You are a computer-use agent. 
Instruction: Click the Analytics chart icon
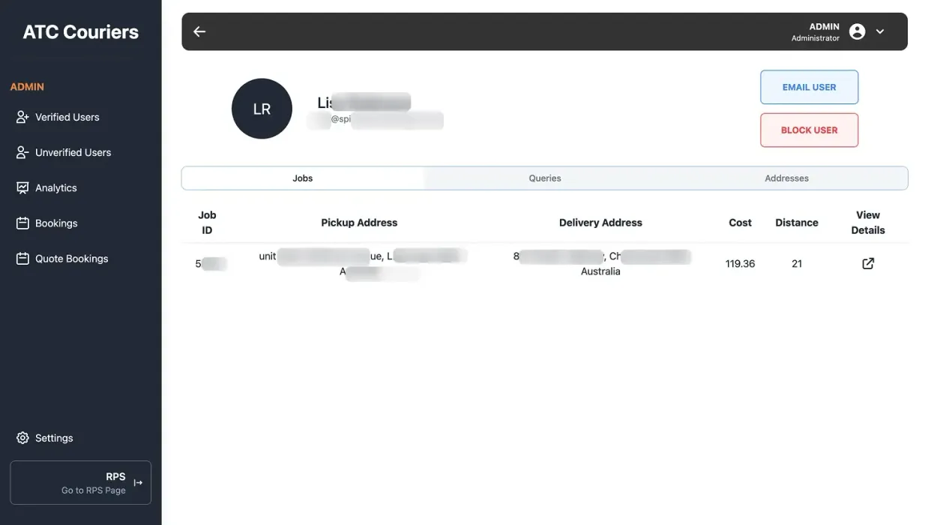[22, 187]
